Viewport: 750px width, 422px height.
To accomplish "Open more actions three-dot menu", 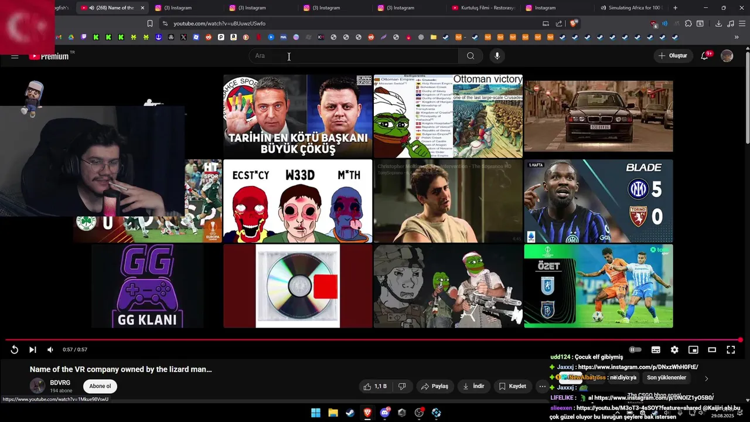I will (x=543, y=386).
